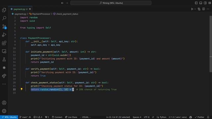Go back with the navigation arrow
Image resolution: width=212 pixels, height=119 pixels.
coord(62,3)
